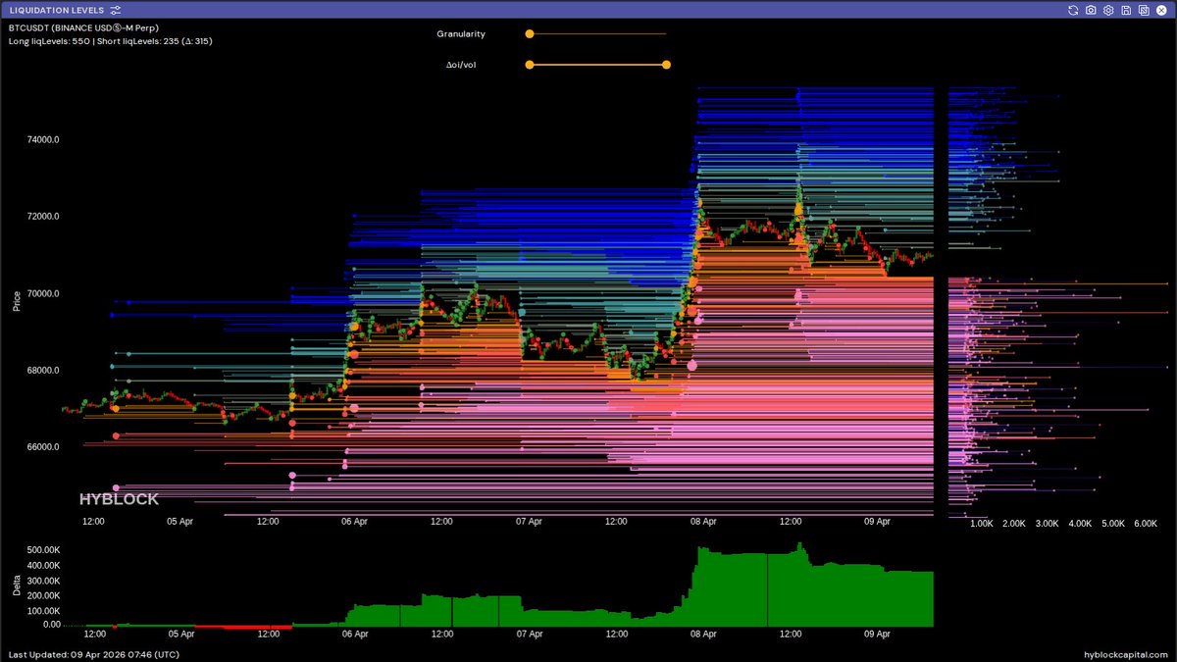Click the HYBLOCK watermark logo

(119, 499)
